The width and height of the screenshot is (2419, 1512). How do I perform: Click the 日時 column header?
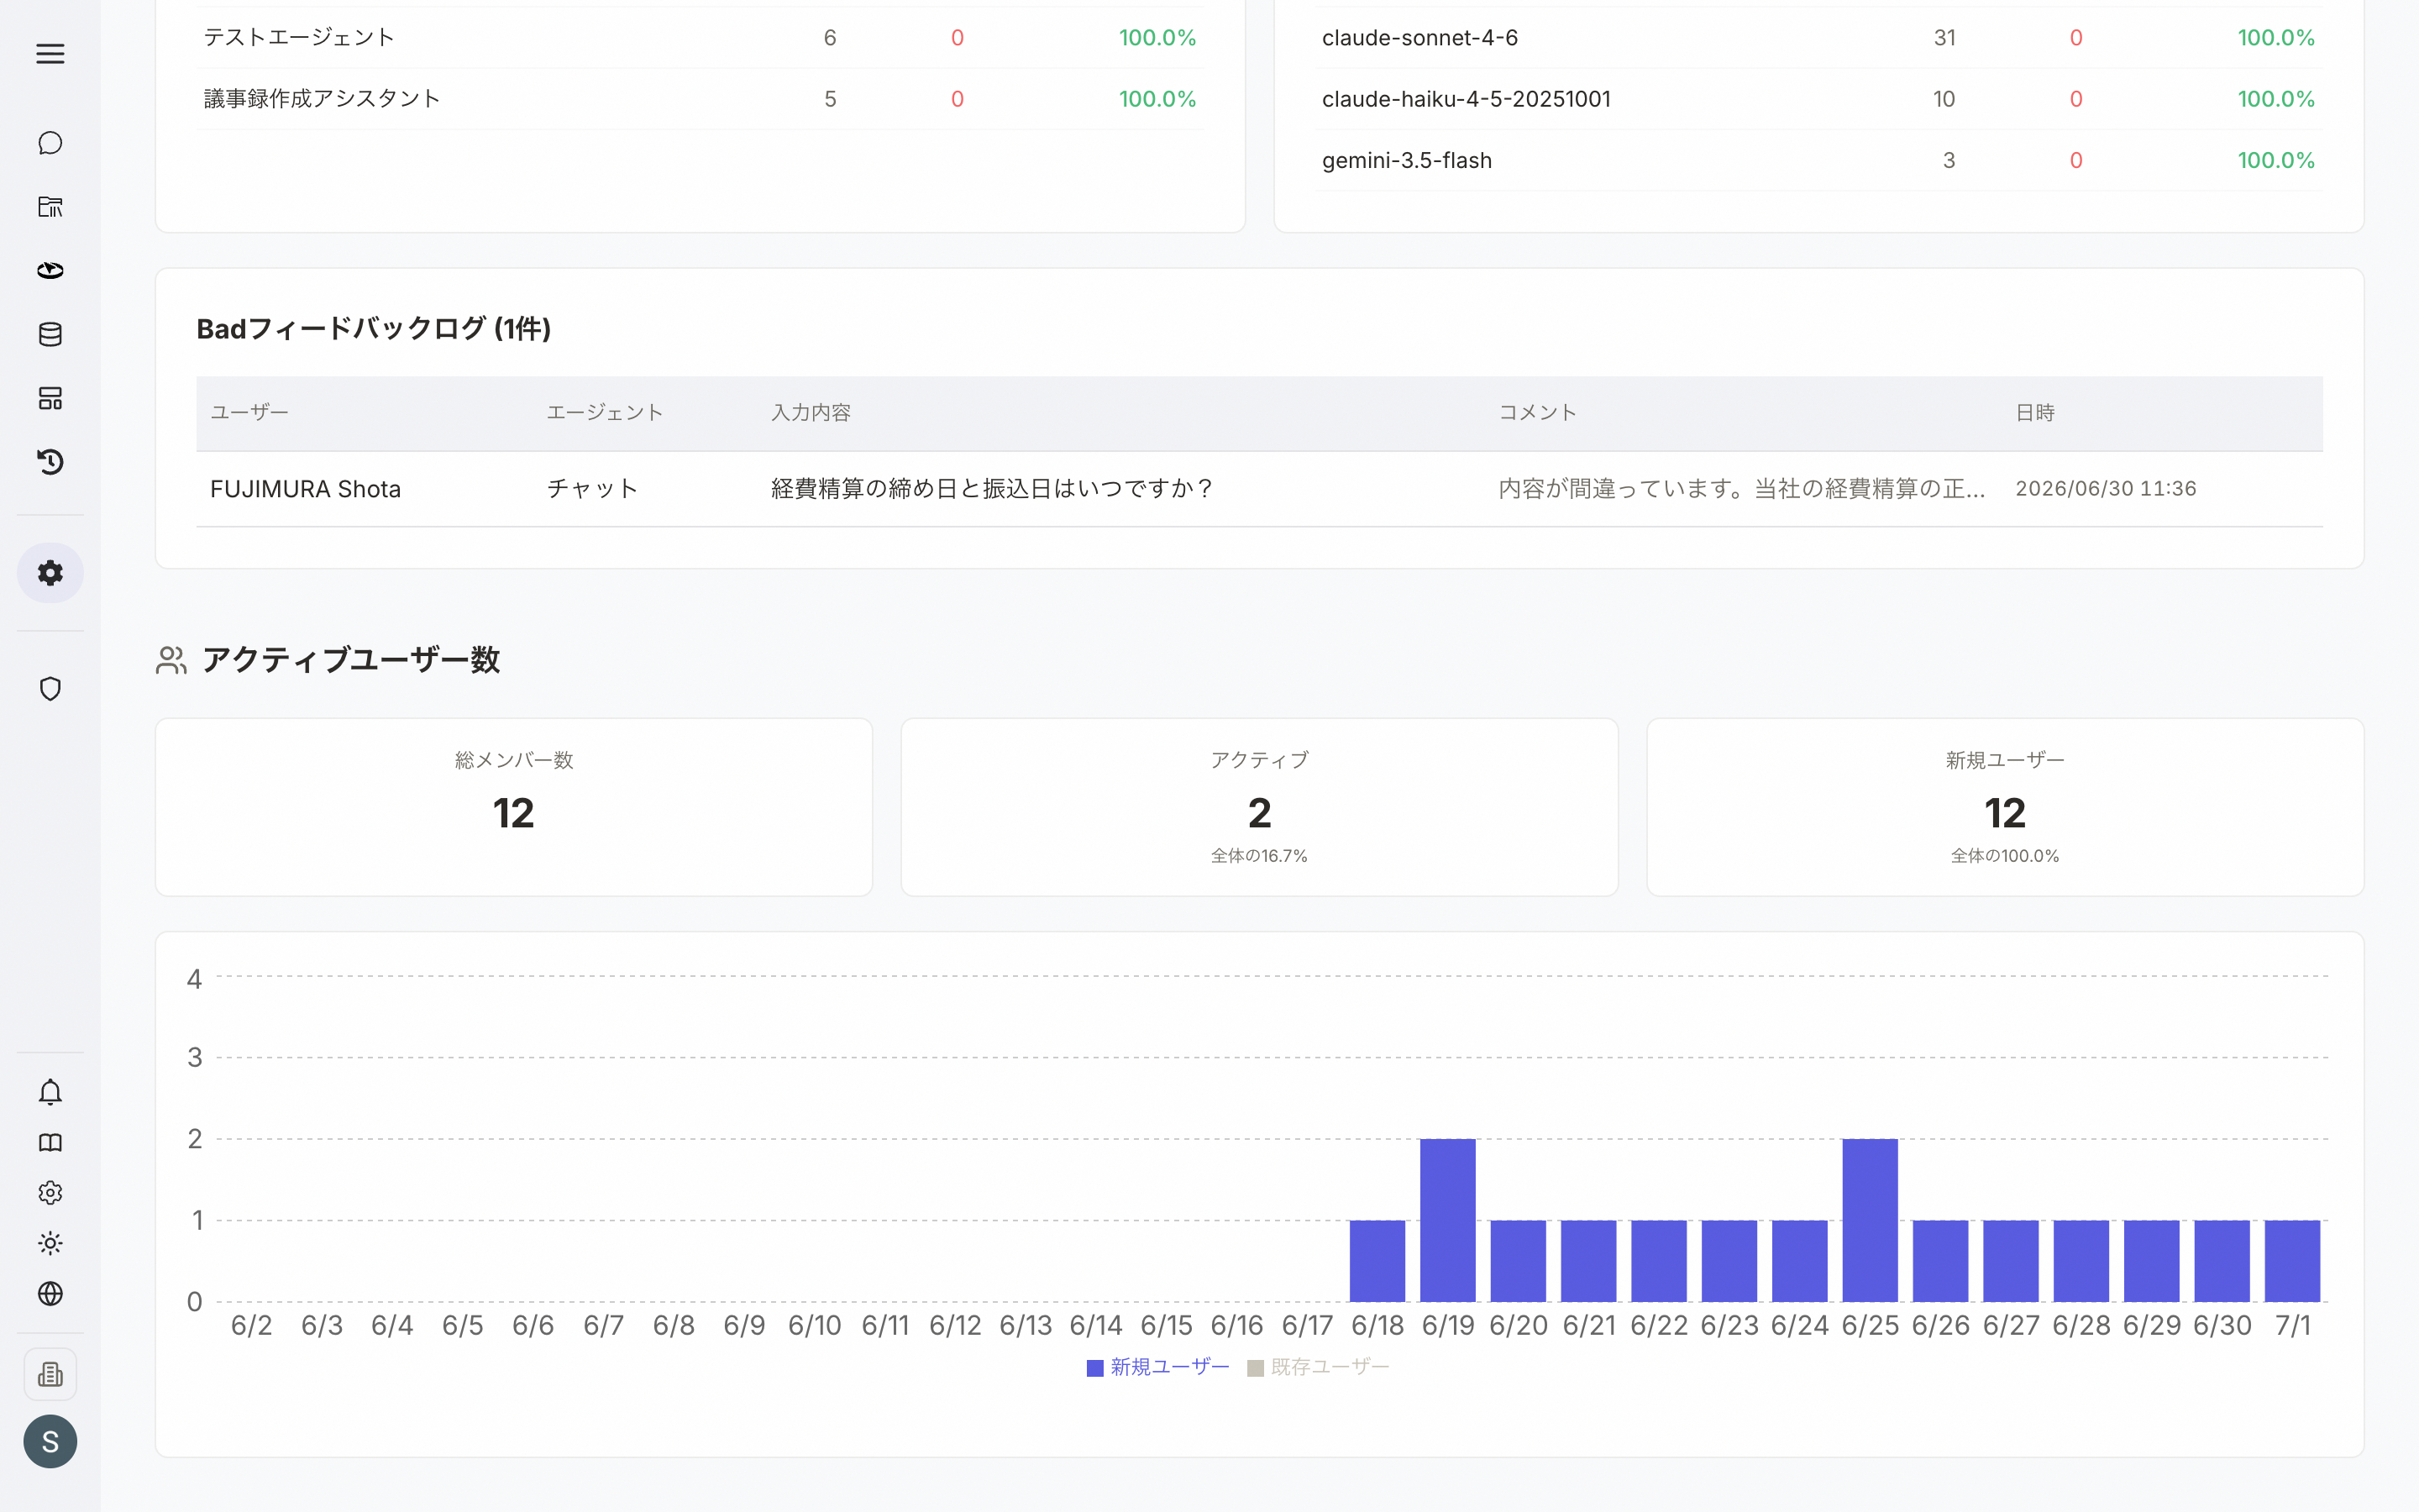coord(2035,413)
